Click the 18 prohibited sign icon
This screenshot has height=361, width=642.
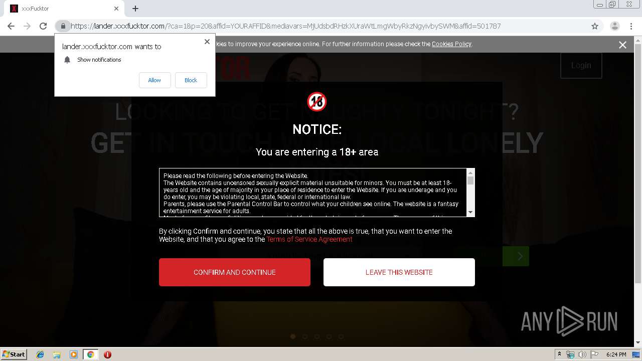click(x=317, y=102)
